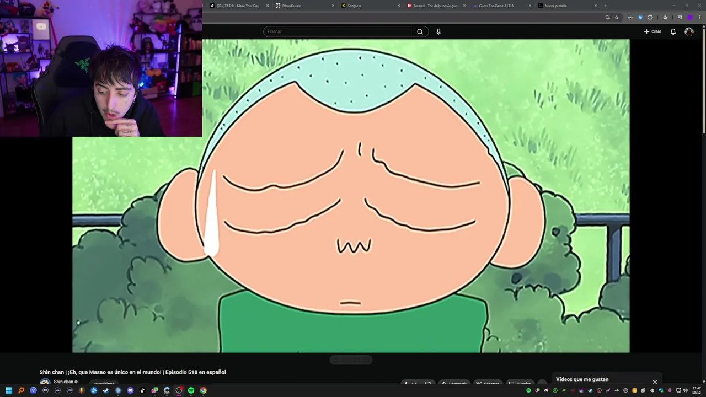
Task: Click the Shin chan channel avatar
Action: click(x=45, y=382)
